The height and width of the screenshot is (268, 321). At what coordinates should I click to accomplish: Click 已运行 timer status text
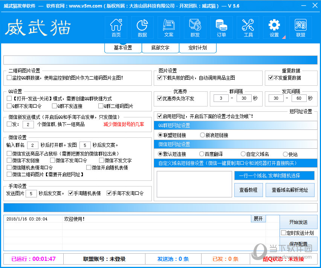34,259
